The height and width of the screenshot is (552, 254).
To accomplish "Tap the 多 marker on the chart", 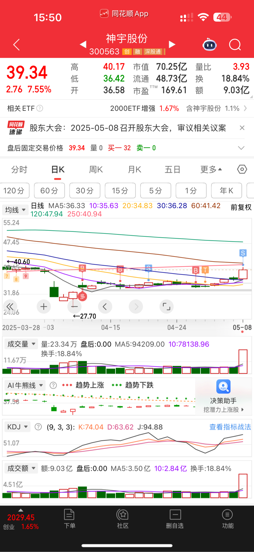I will coord(82,296).
